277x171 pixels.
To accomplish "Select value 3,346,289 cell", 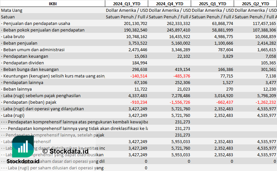I will (181, 50).
